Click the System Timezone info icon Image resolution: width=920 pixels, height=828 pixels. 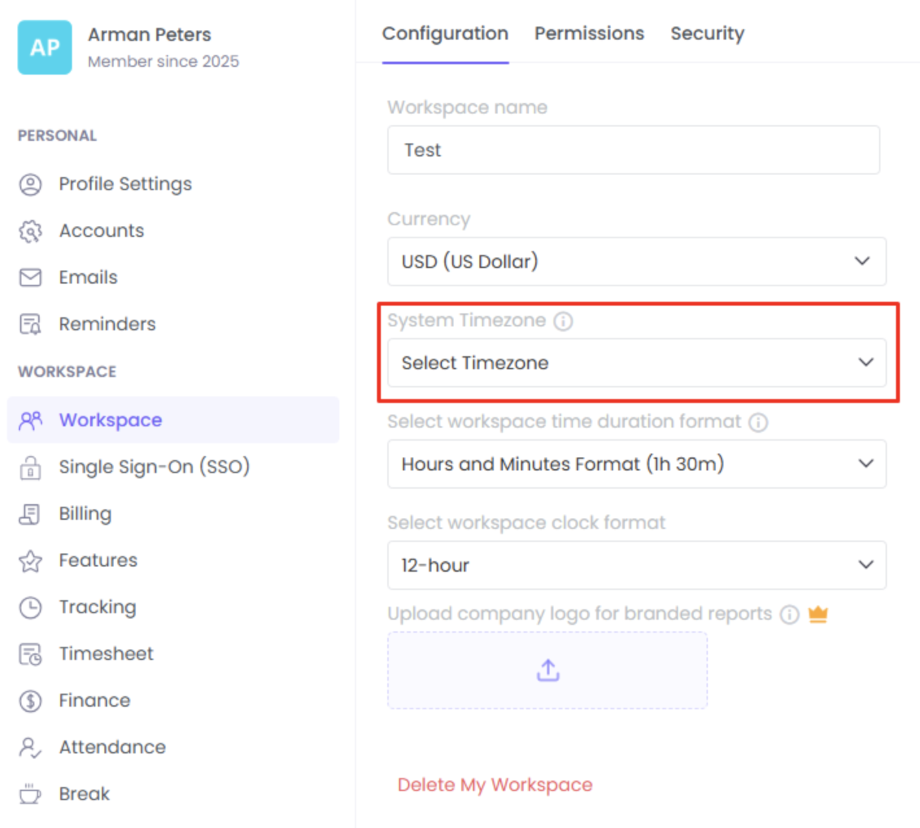(x=563, y=321)
